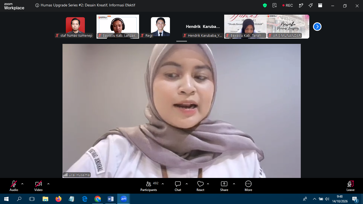363x204 pixels.
Task: Open the Windows notification center
Action: 355,199
